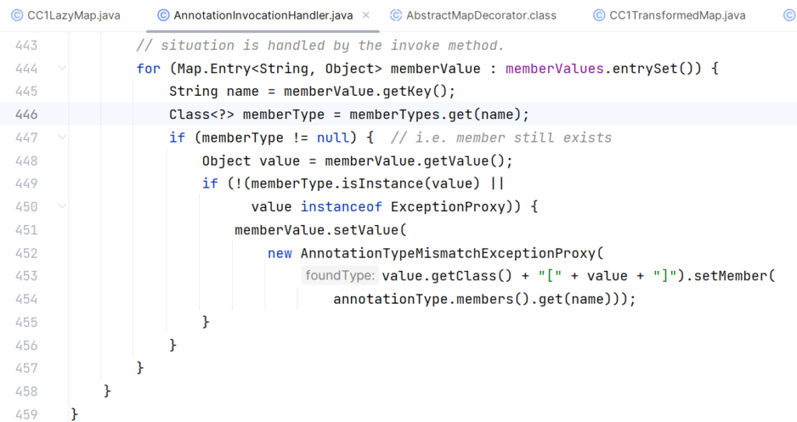Collapse the code block at line 450
797x422 pixels.
(x=62, y=207)
